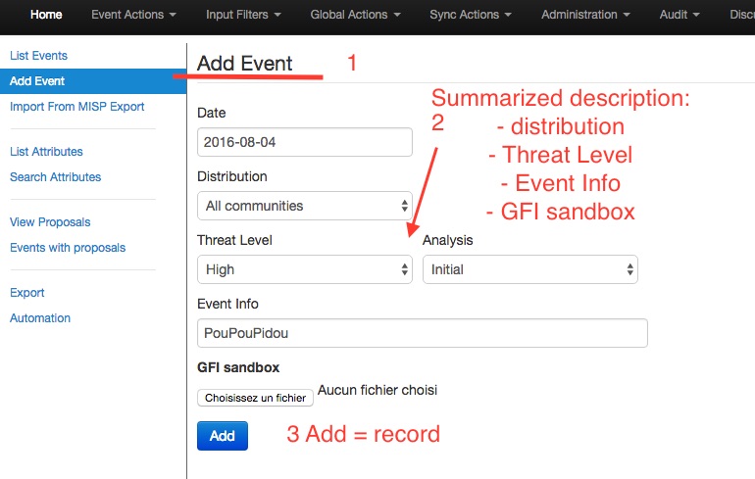
Task: Open Search Attributes page
Action: tap(55, 177)
